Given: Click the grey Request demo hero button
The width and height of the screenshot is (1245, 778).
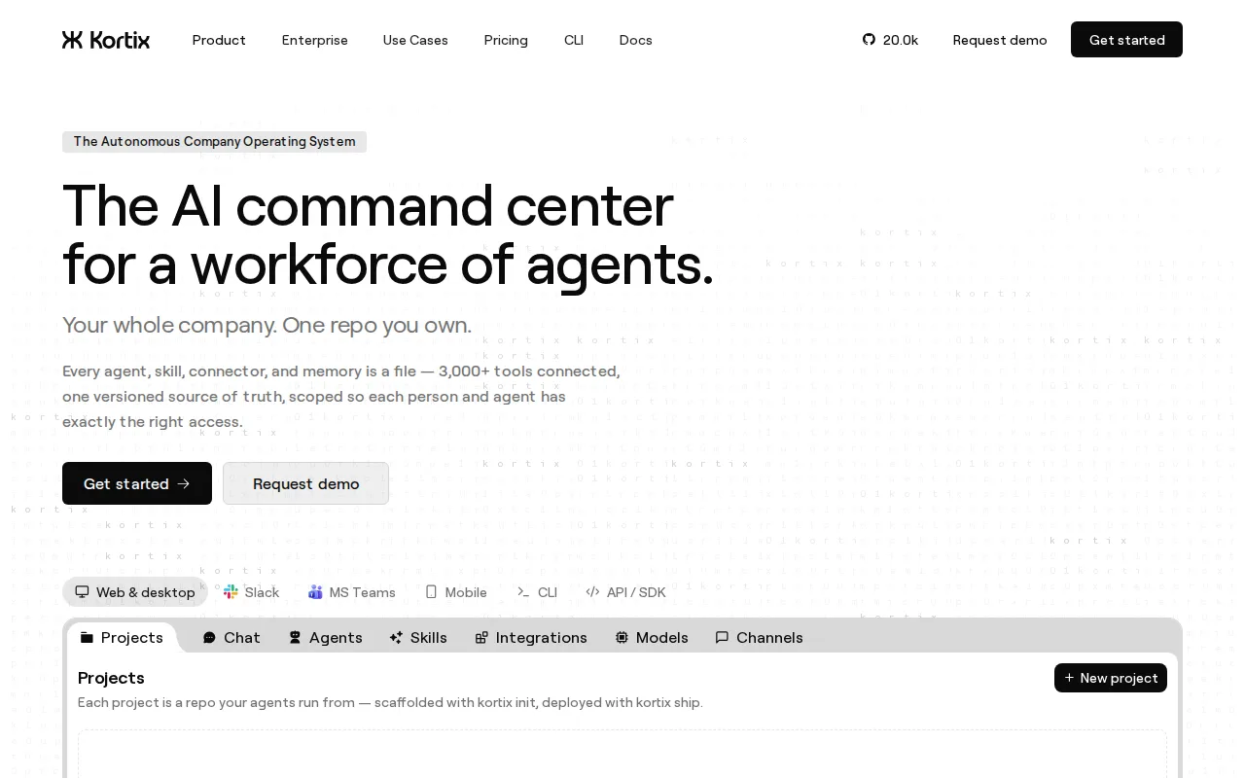Looking at the screenshot, I should coord(305,483).
